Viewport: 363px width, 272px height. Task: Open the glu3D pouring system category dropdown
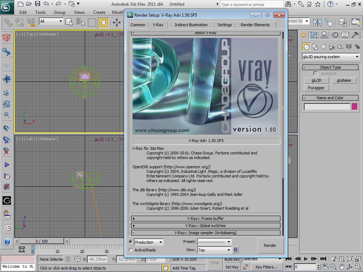(x=331, y=57)
